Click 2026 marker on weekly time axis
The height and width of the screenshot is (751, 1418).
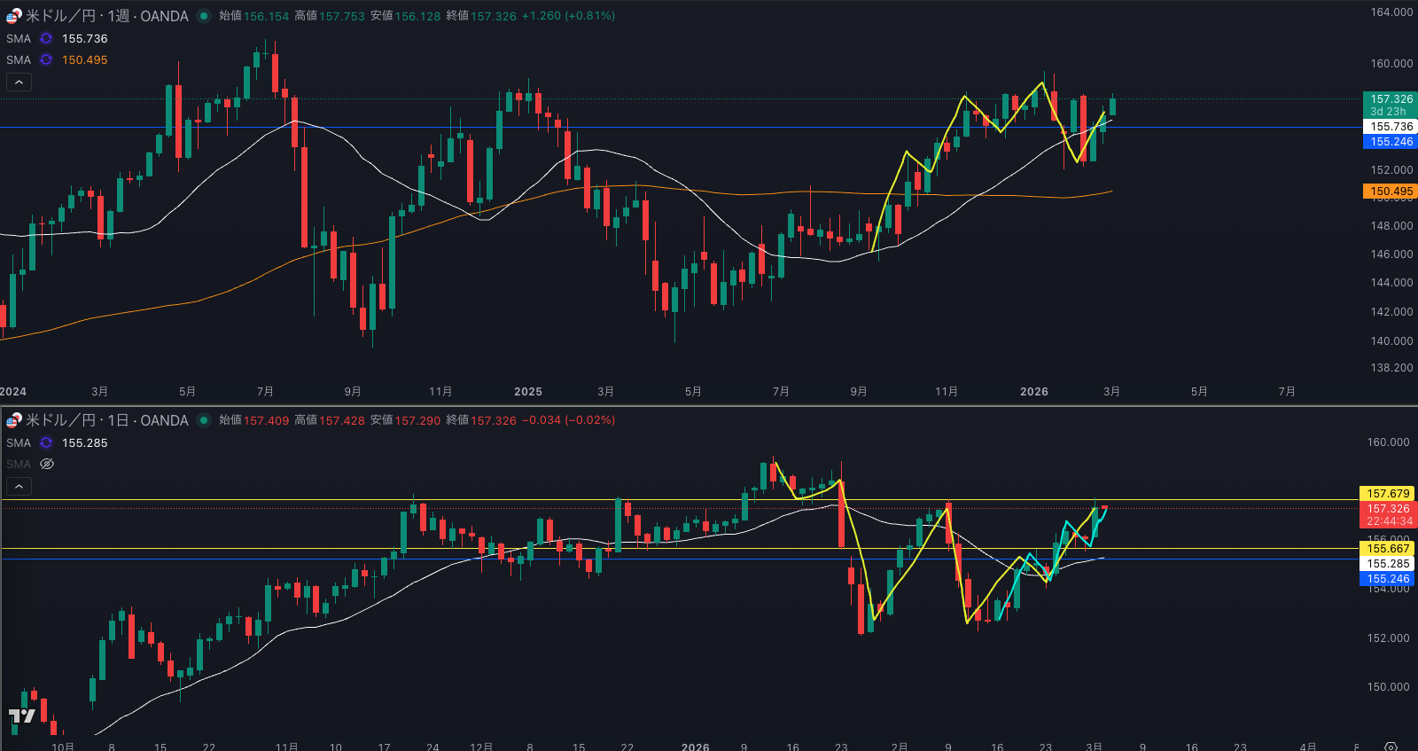(x=1033, y=392)
